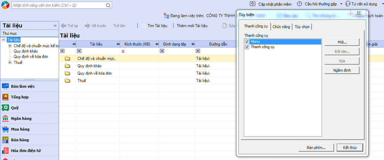Switch to the Chức năng tab
384x160 pixels.
coord(281,27)
